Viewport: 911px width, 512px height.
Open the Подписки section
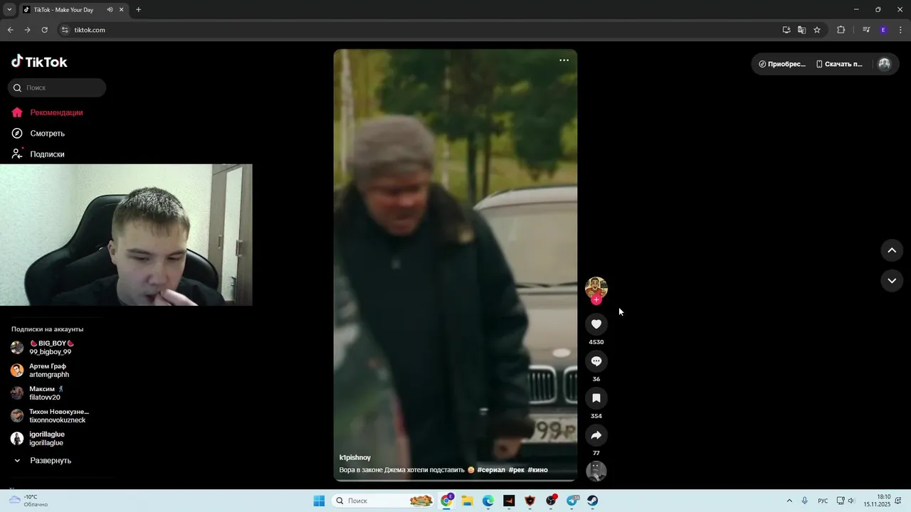(38, 154)
